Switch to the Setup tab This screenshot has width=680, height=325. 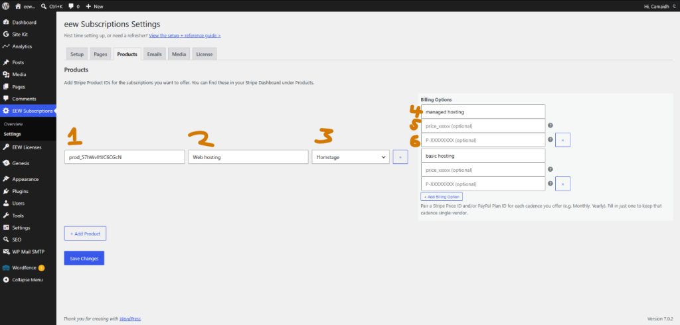point(77,54)
